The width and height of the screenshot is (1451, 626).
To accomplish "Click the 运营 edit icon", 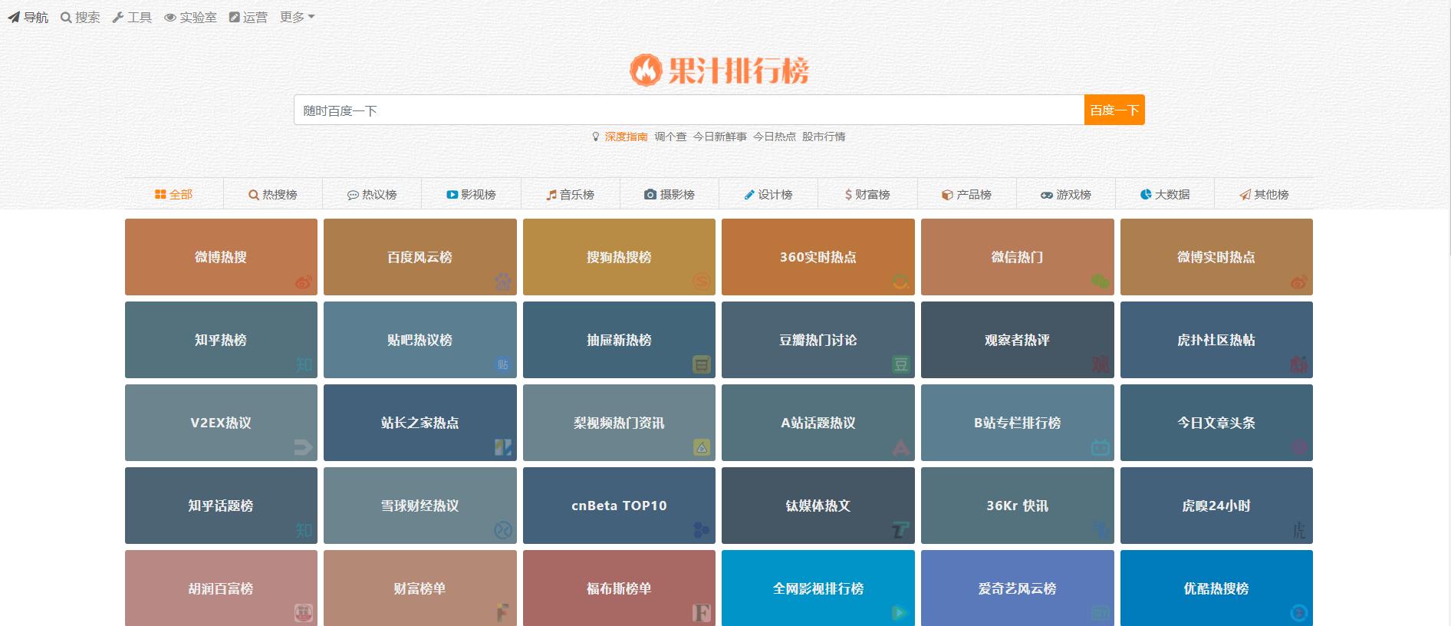I will [235, 17].
